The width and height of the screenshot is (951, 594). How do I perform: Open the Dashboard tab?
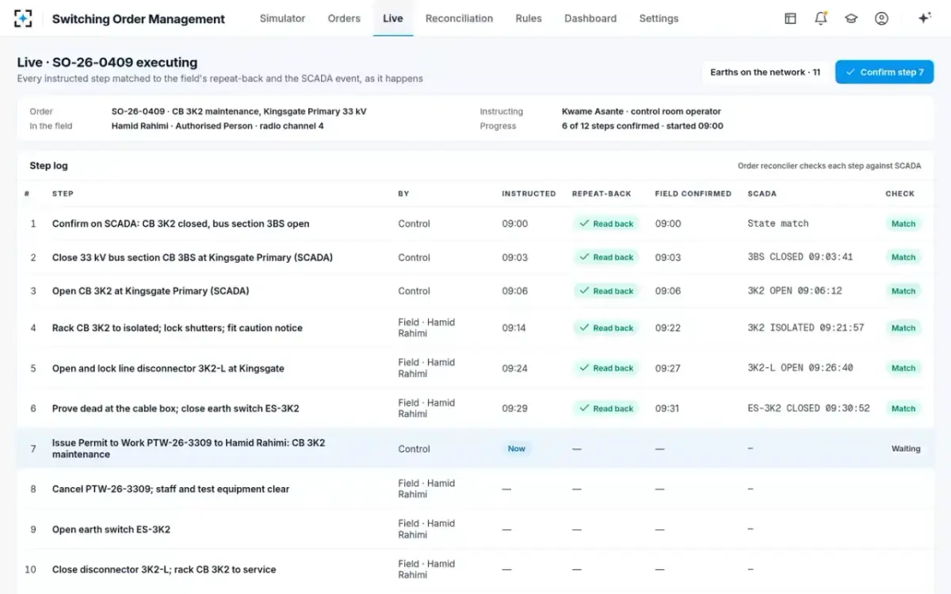tap(590, 18)
